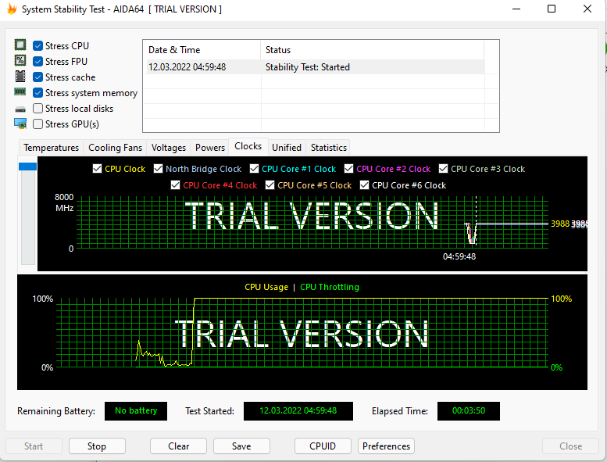
Task: Click the AIDA64 flame icon in title bar
Action: [x=12, y=9]
